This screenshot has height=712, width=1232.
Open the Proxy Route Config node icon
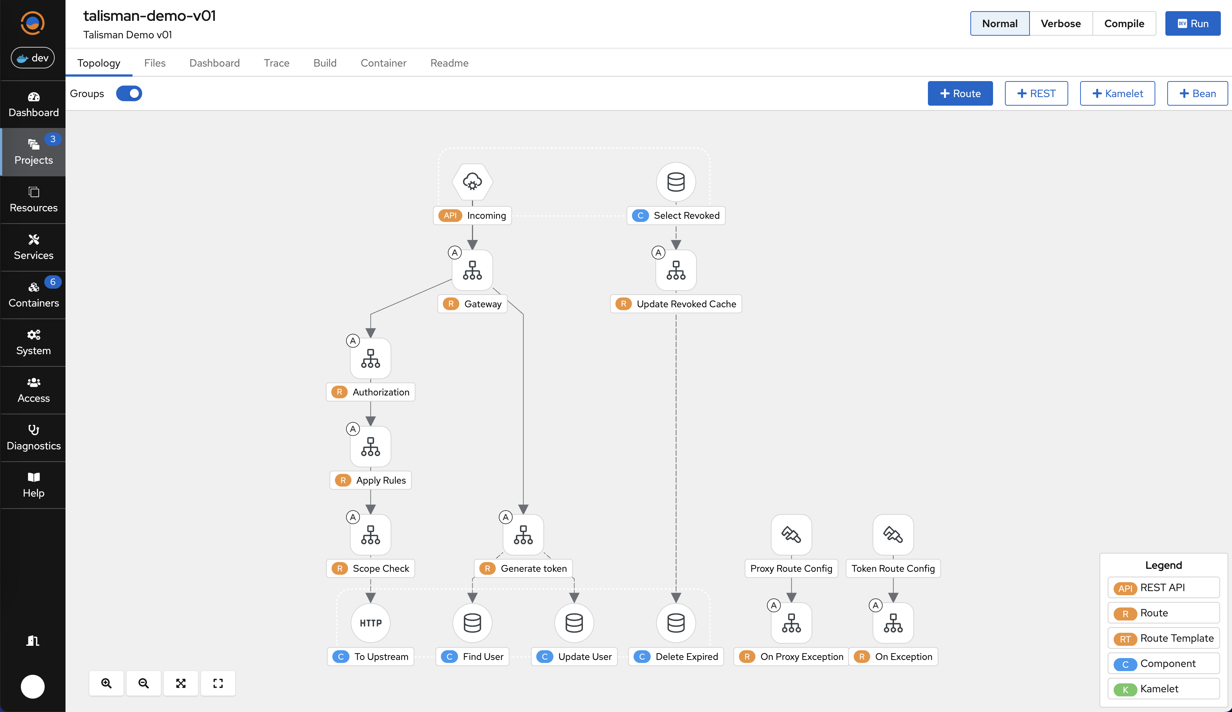(x=791, y=535)
